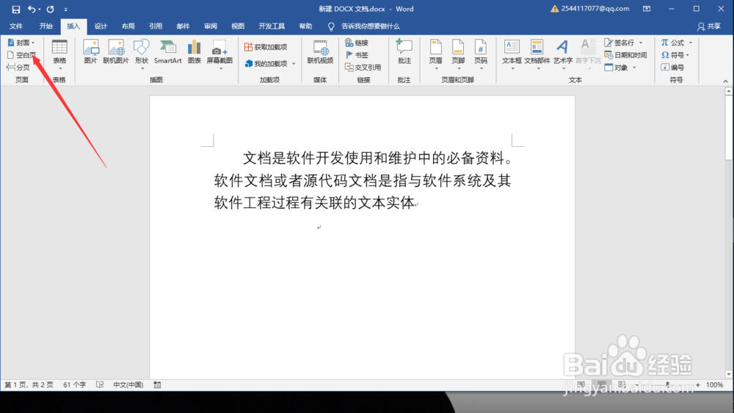Insert a 书签 bookmark
Screen dimensions: 734x413
(x=357, y=55)
